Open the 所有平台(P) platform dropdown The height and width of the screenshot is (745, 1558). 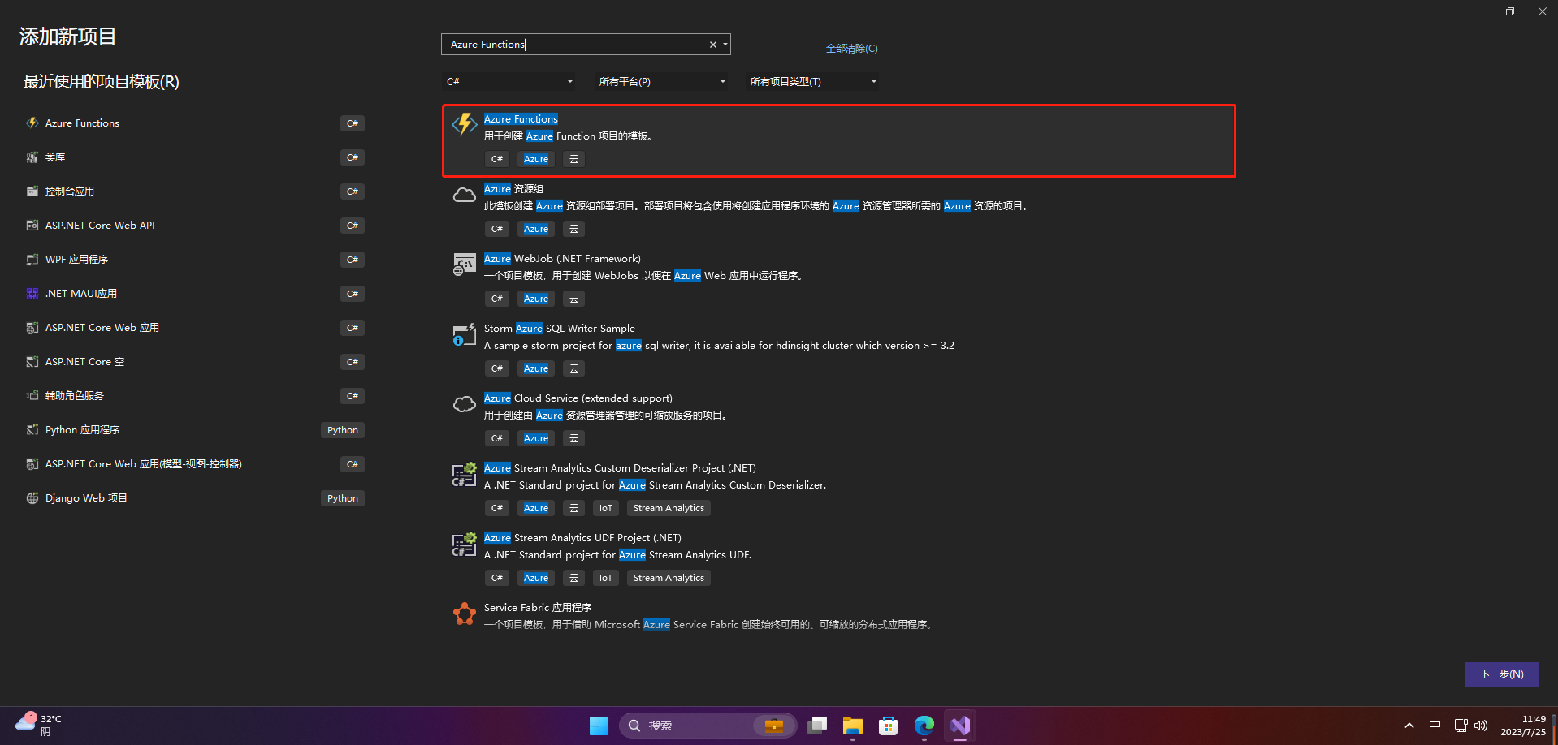pyautogui.click(x=662, y=82)
